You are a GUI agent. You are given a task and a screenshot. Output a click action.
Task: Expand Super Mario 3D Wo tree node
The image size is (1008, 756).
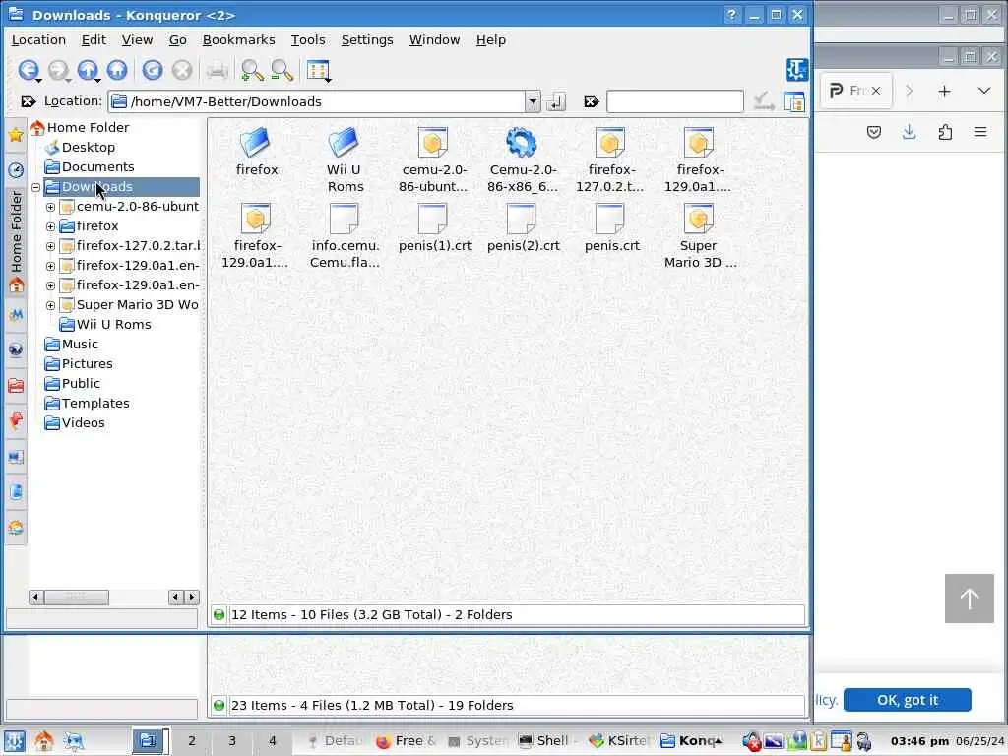(x=51, y=305)
